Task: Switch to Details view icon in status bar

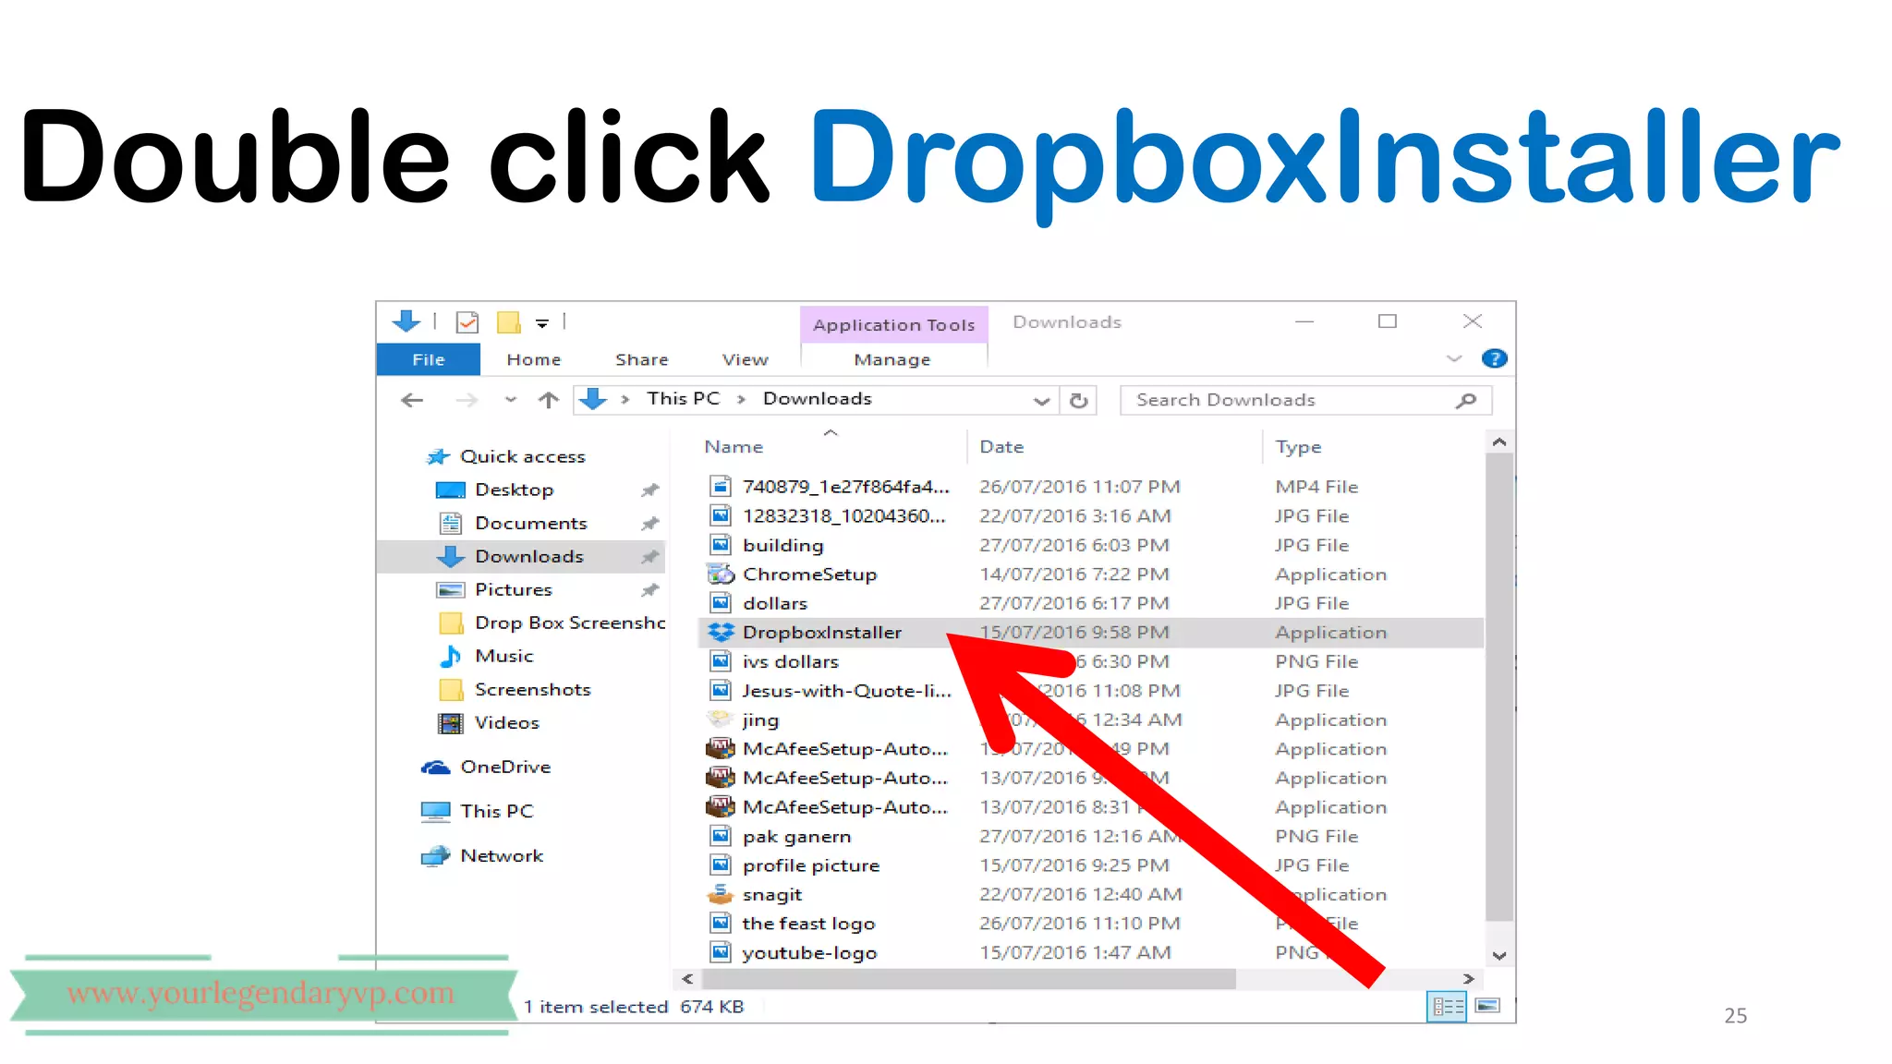Action: tap(1447, 1007)
